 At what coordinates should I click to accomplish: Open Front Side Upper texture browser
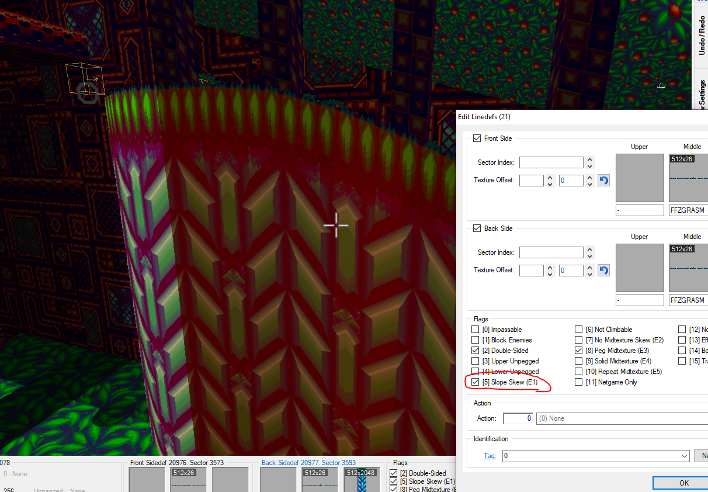640,178
